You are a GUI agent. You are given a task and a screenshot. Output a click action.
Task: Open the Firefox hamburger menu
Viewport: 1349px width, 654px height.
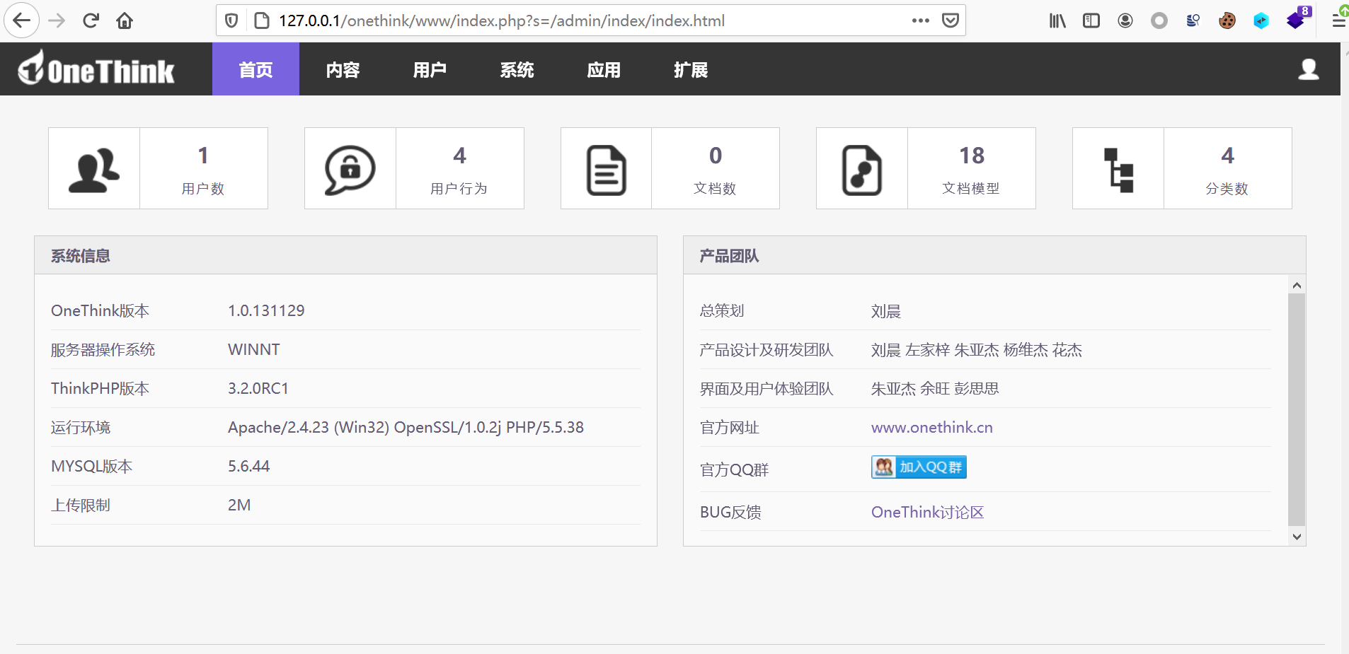(x=1338, y=21)
